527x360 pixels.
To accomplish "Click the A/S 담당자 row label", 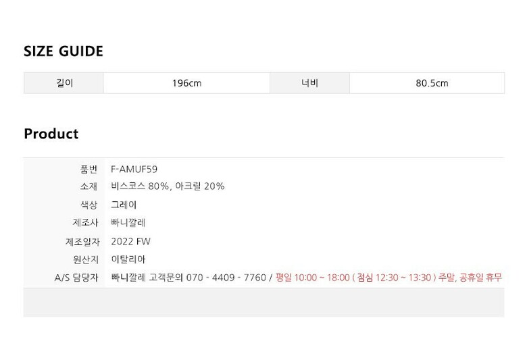I will pos(76,278).
